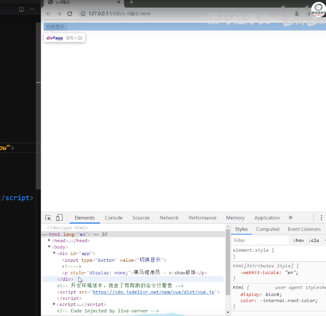Toggle the .cls class editor button

pyautogui.click(x=314, y=240)
